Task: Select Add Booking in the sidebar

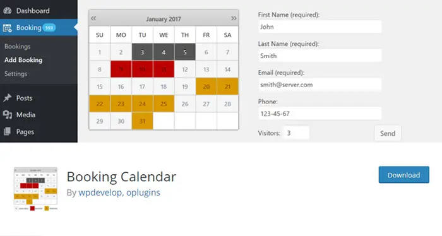Action: (23, 60)
